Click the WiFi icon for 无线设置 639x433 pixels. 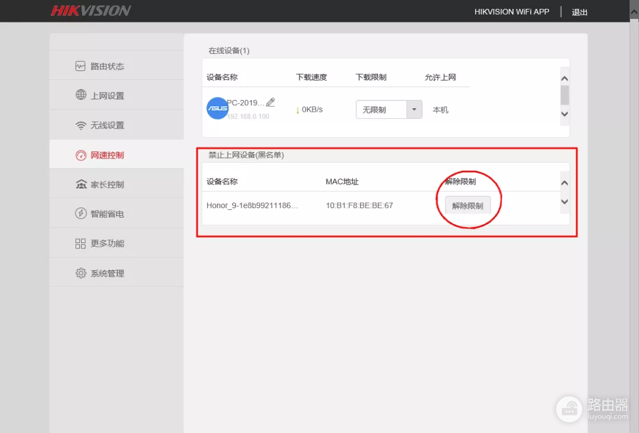click(81, 125)
